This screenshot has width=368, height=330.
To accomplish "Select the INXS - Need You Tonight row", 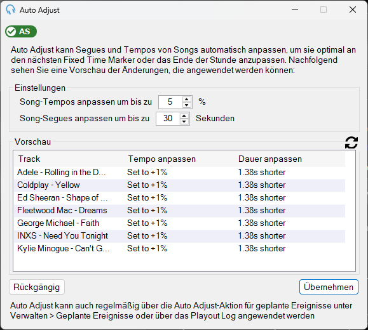I will (179, 235).
